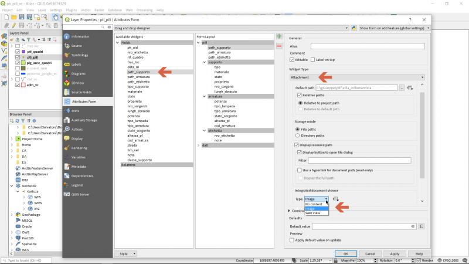Select path_supporto in Available Widgets
469x264 pixels.
[138, 72]
